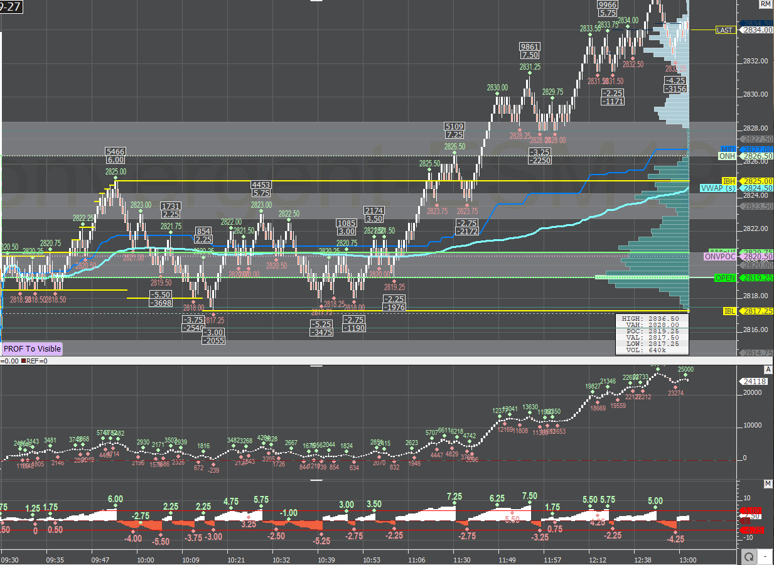Click the 5109 / 7.25 swing label box
The width and height of the screenshot is (774, 565).
(x=454, y=131)
